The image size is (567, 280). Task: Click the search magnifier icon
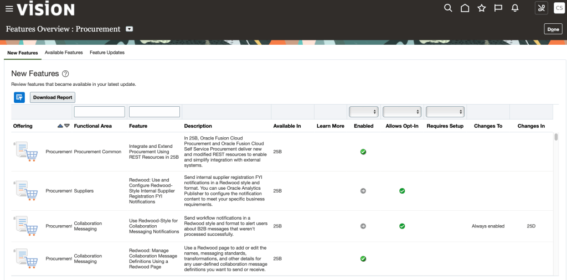coord(448,8)
